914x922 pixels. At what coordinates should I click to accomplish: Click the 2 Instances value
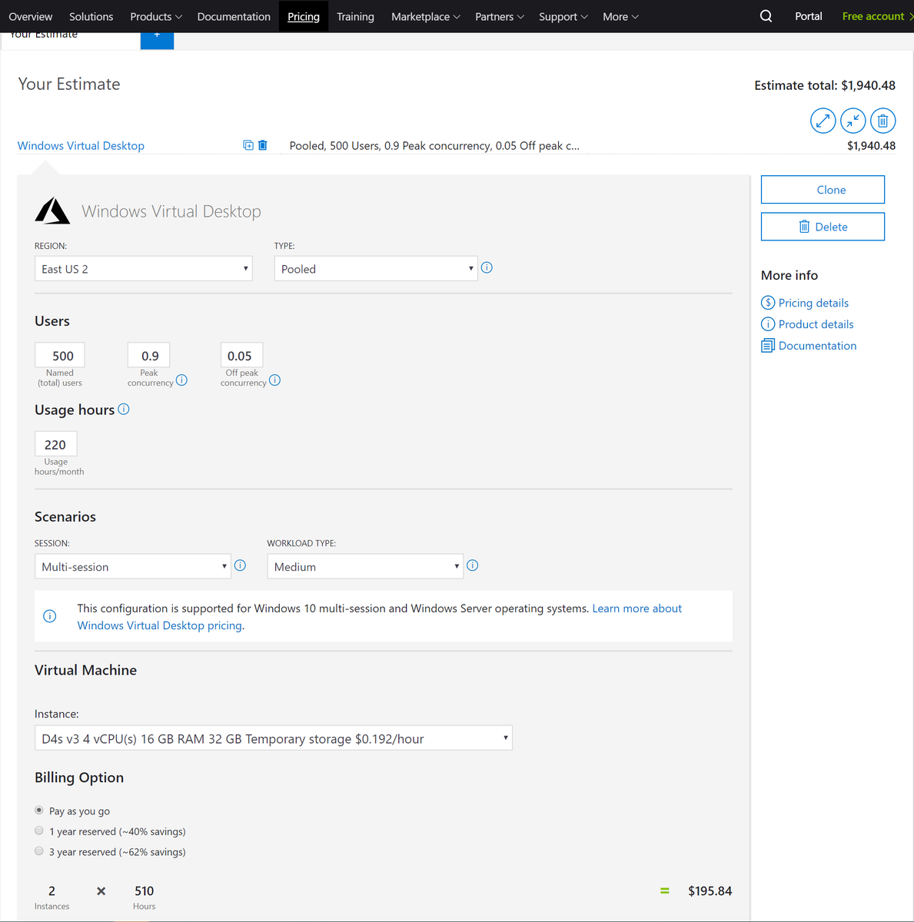click(52, 890)
